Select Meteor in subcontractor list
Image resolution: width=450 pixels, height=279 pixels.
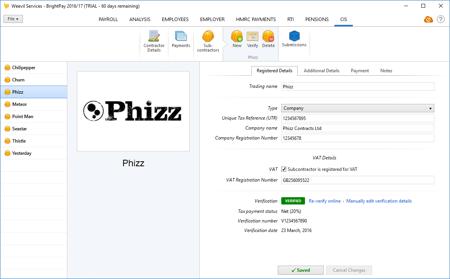(x=34, y=104)
